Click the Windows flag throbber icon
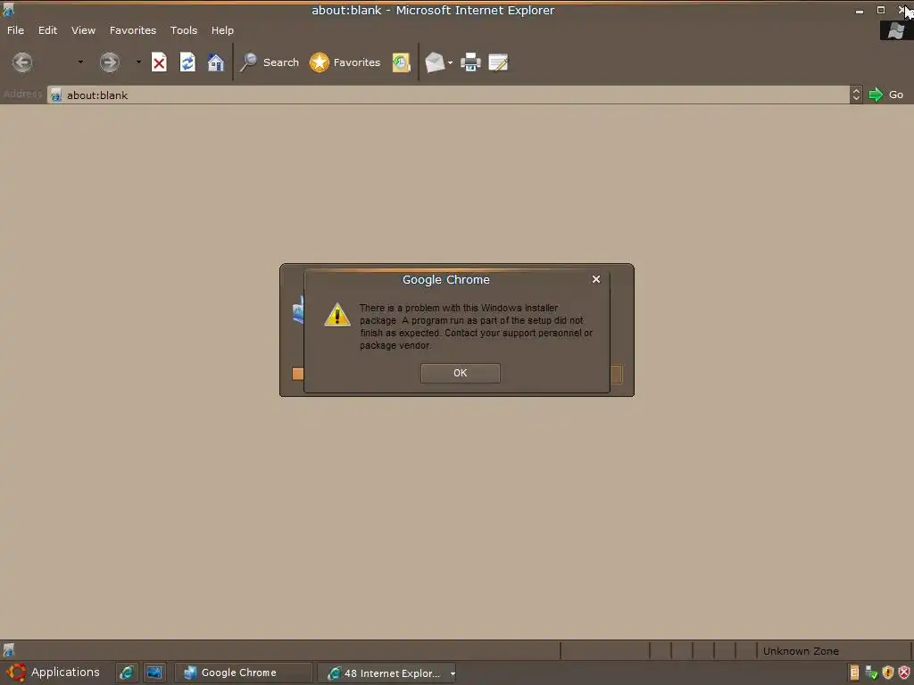This screenshot has width=914, height=685. tap(896, 30)
